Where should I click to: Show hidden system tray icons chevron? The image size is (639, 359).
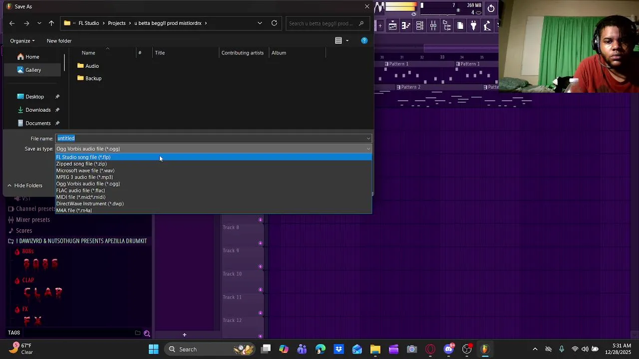(535, 349)
